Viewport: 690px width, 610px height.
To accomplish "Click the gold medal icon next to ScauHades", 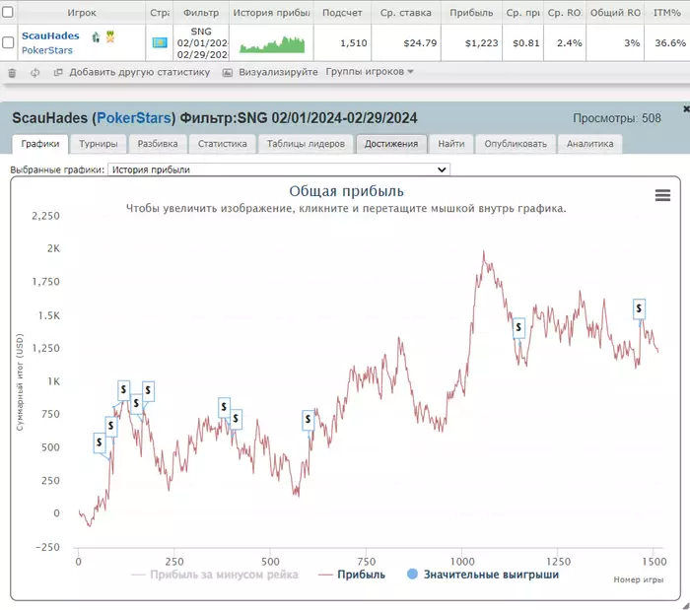I will [110, 36].
